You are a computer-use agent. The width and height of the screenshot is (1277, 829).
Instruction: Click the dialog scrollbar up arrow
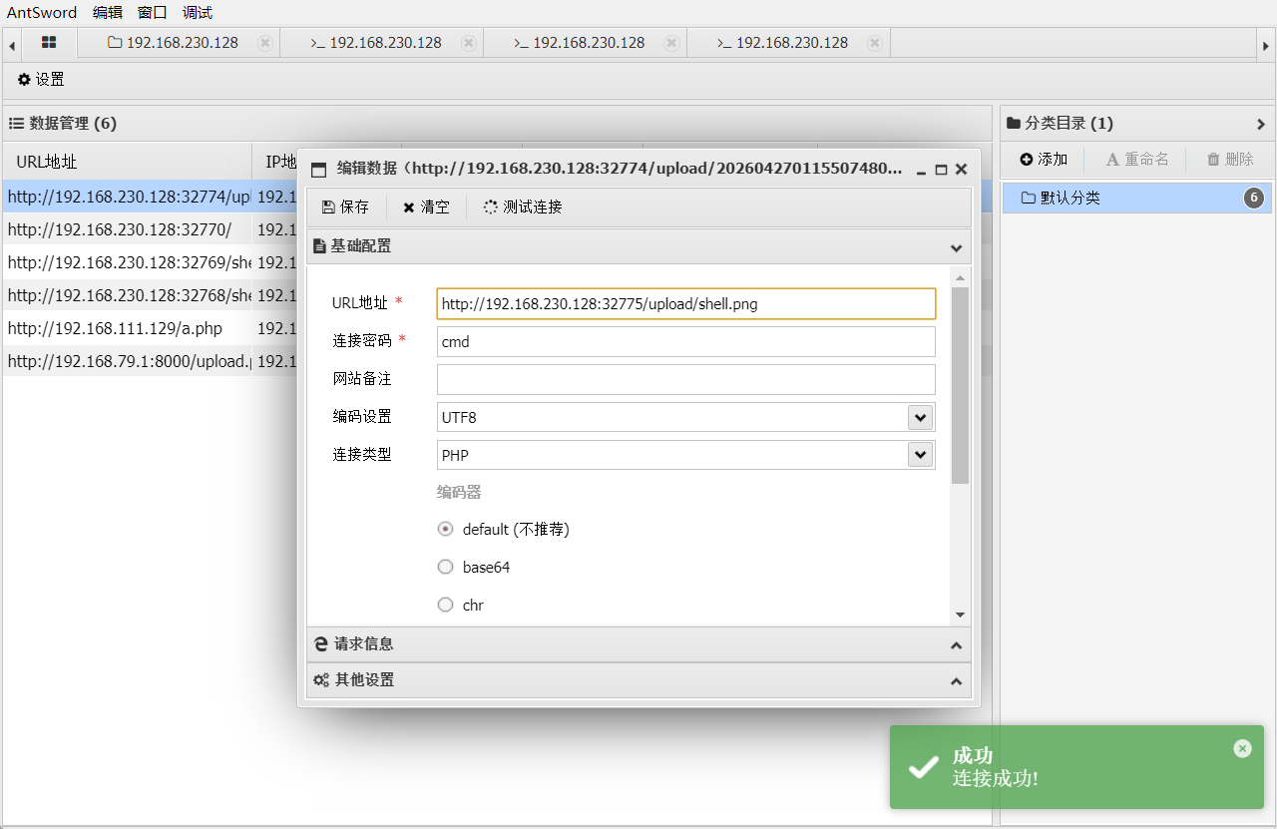point(960,277)
